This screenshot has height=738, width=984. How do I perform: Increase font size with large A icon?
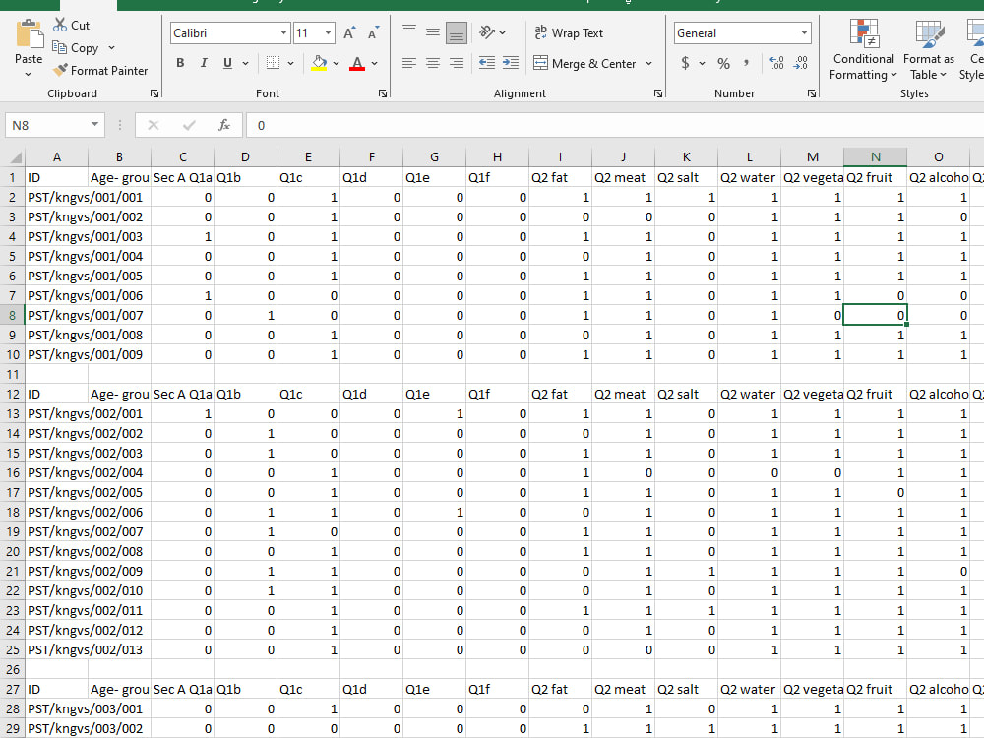tap(349, 33)
